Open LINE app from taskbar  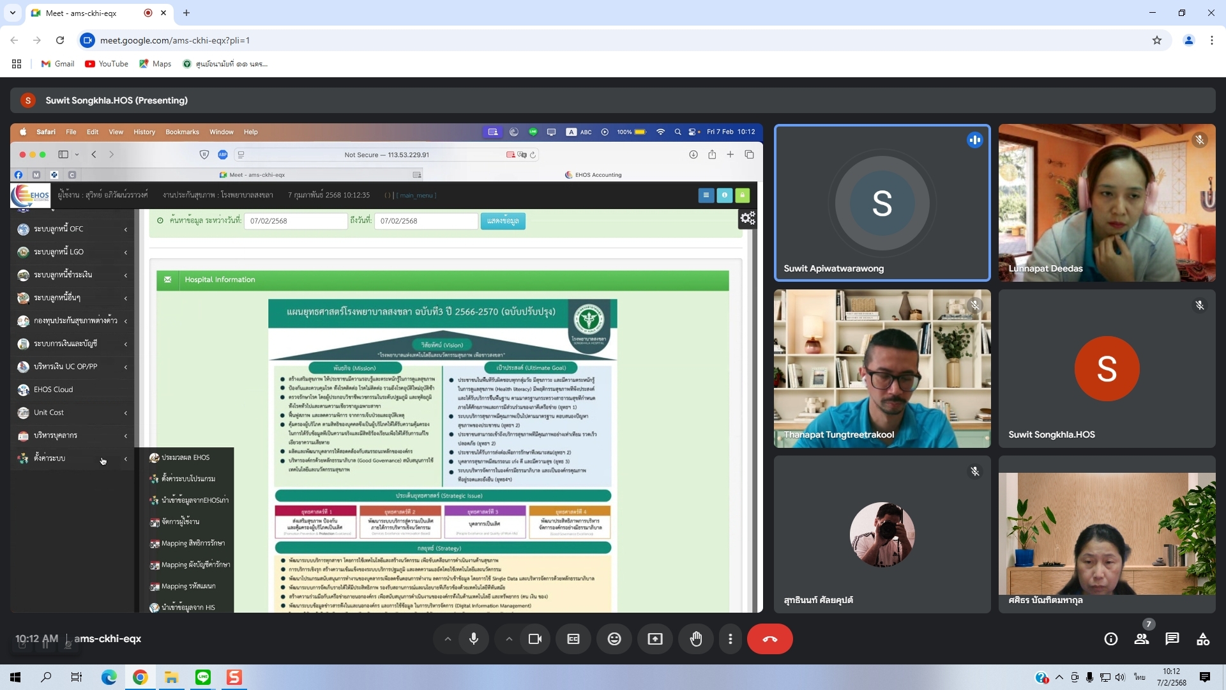(x=203, y=677)
